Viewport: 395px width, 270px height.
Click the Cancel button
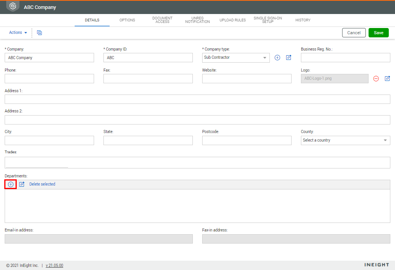354,33
